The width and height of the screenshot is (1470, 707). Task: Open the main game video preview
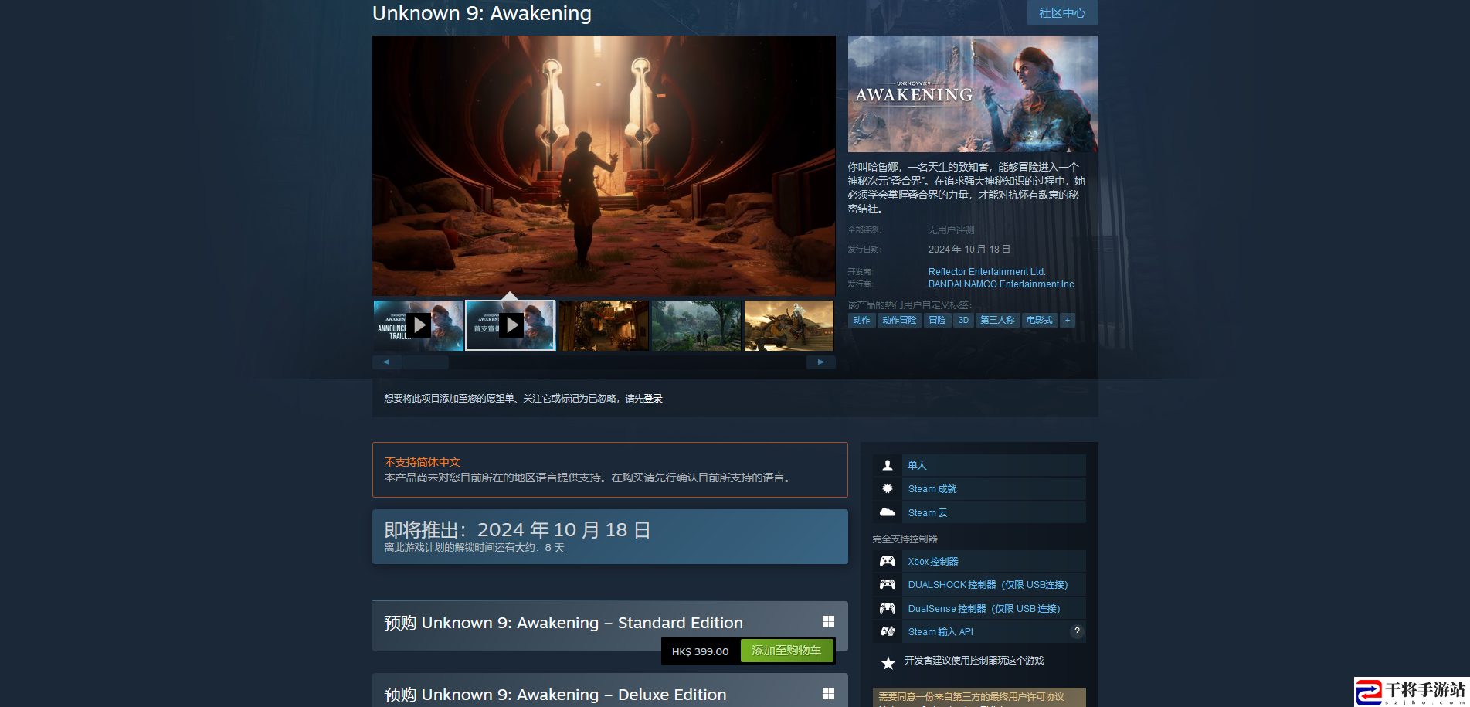604,165
